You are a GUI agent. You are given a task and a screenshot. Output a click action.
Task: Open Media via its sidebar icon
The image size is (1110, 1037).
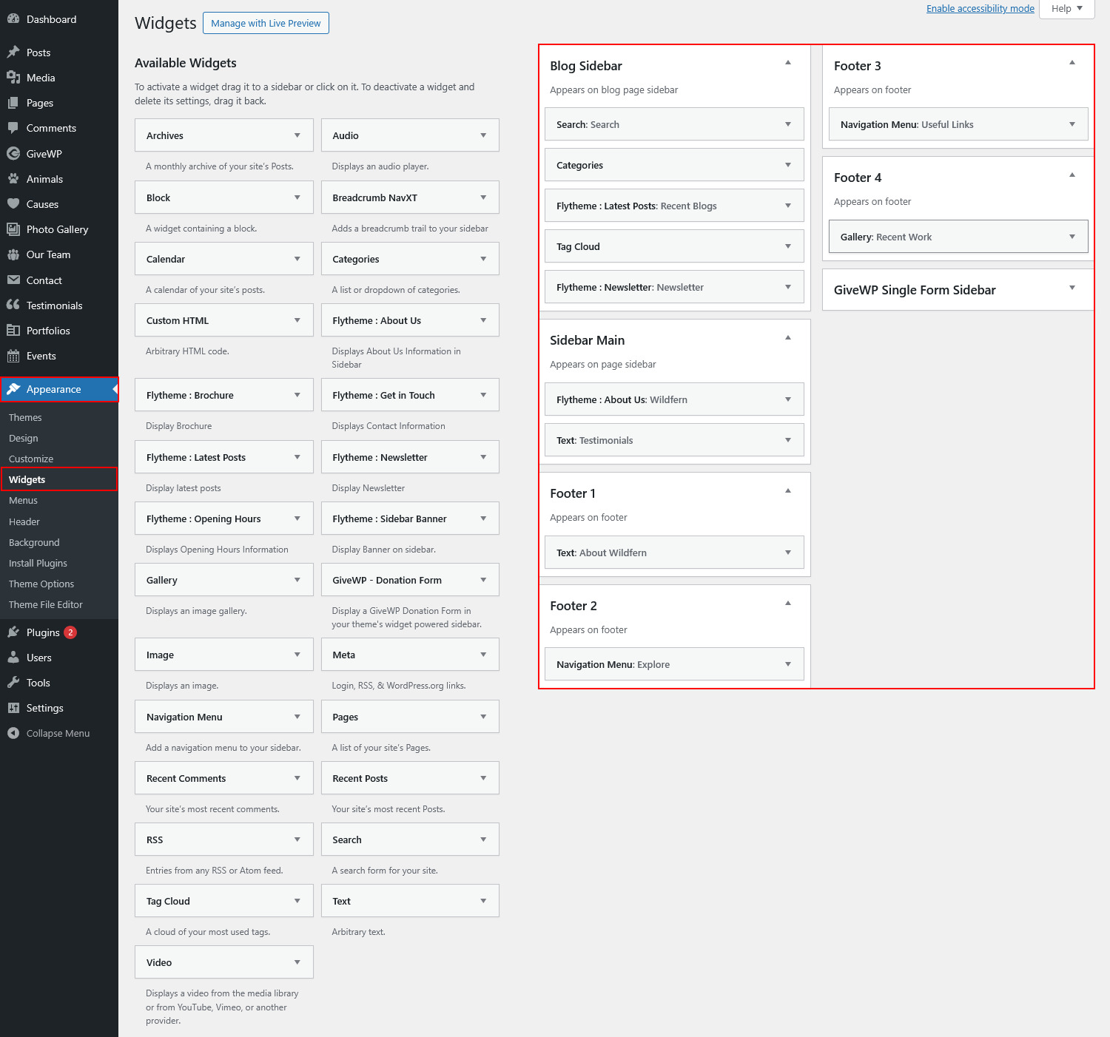pyautogui.click(x=13, y=78)
